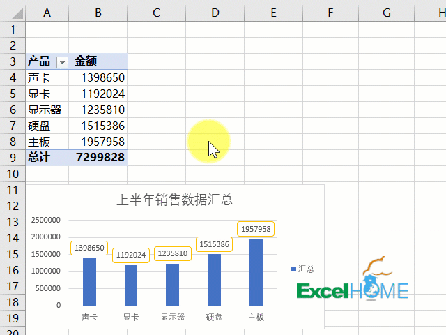This screenshot has height=335, width=446.
Task: Select row 3 header
Action: coord(13,61)
